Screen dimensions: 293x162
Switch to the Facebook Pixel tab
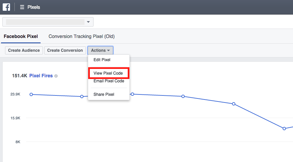(21, 36)
